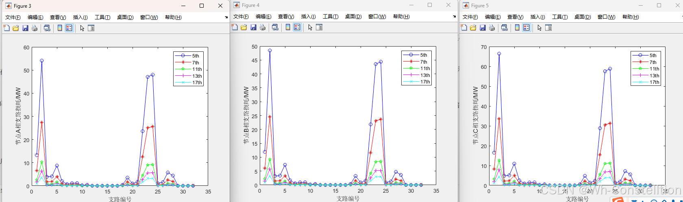Open 编辑(E) menu in Figure 3

(x=35, y=17)
